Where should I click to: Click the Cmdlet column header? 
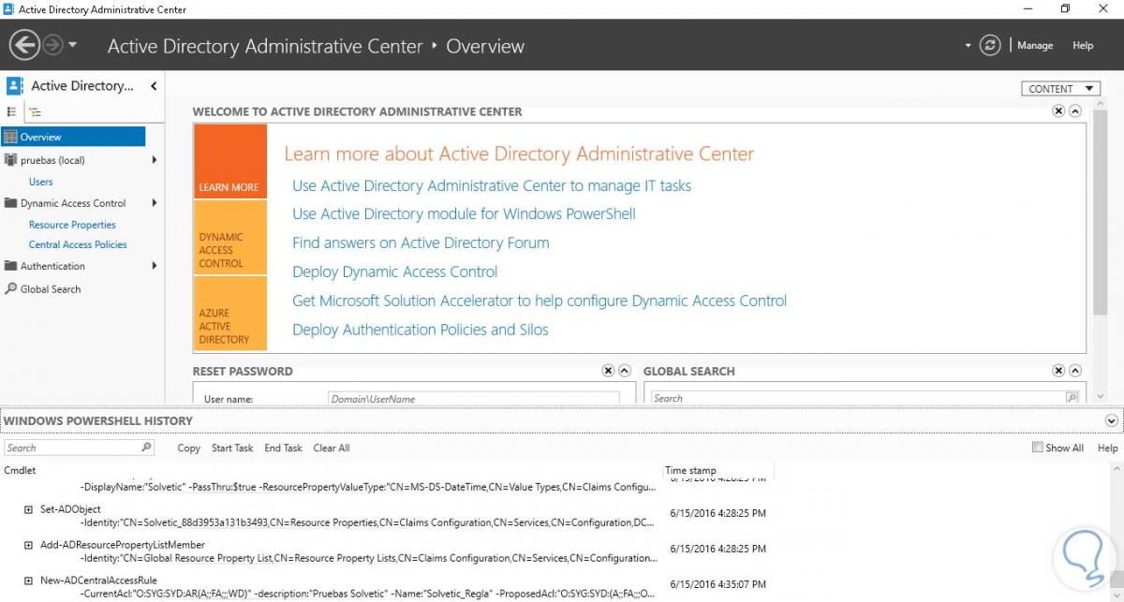[20, 470]
